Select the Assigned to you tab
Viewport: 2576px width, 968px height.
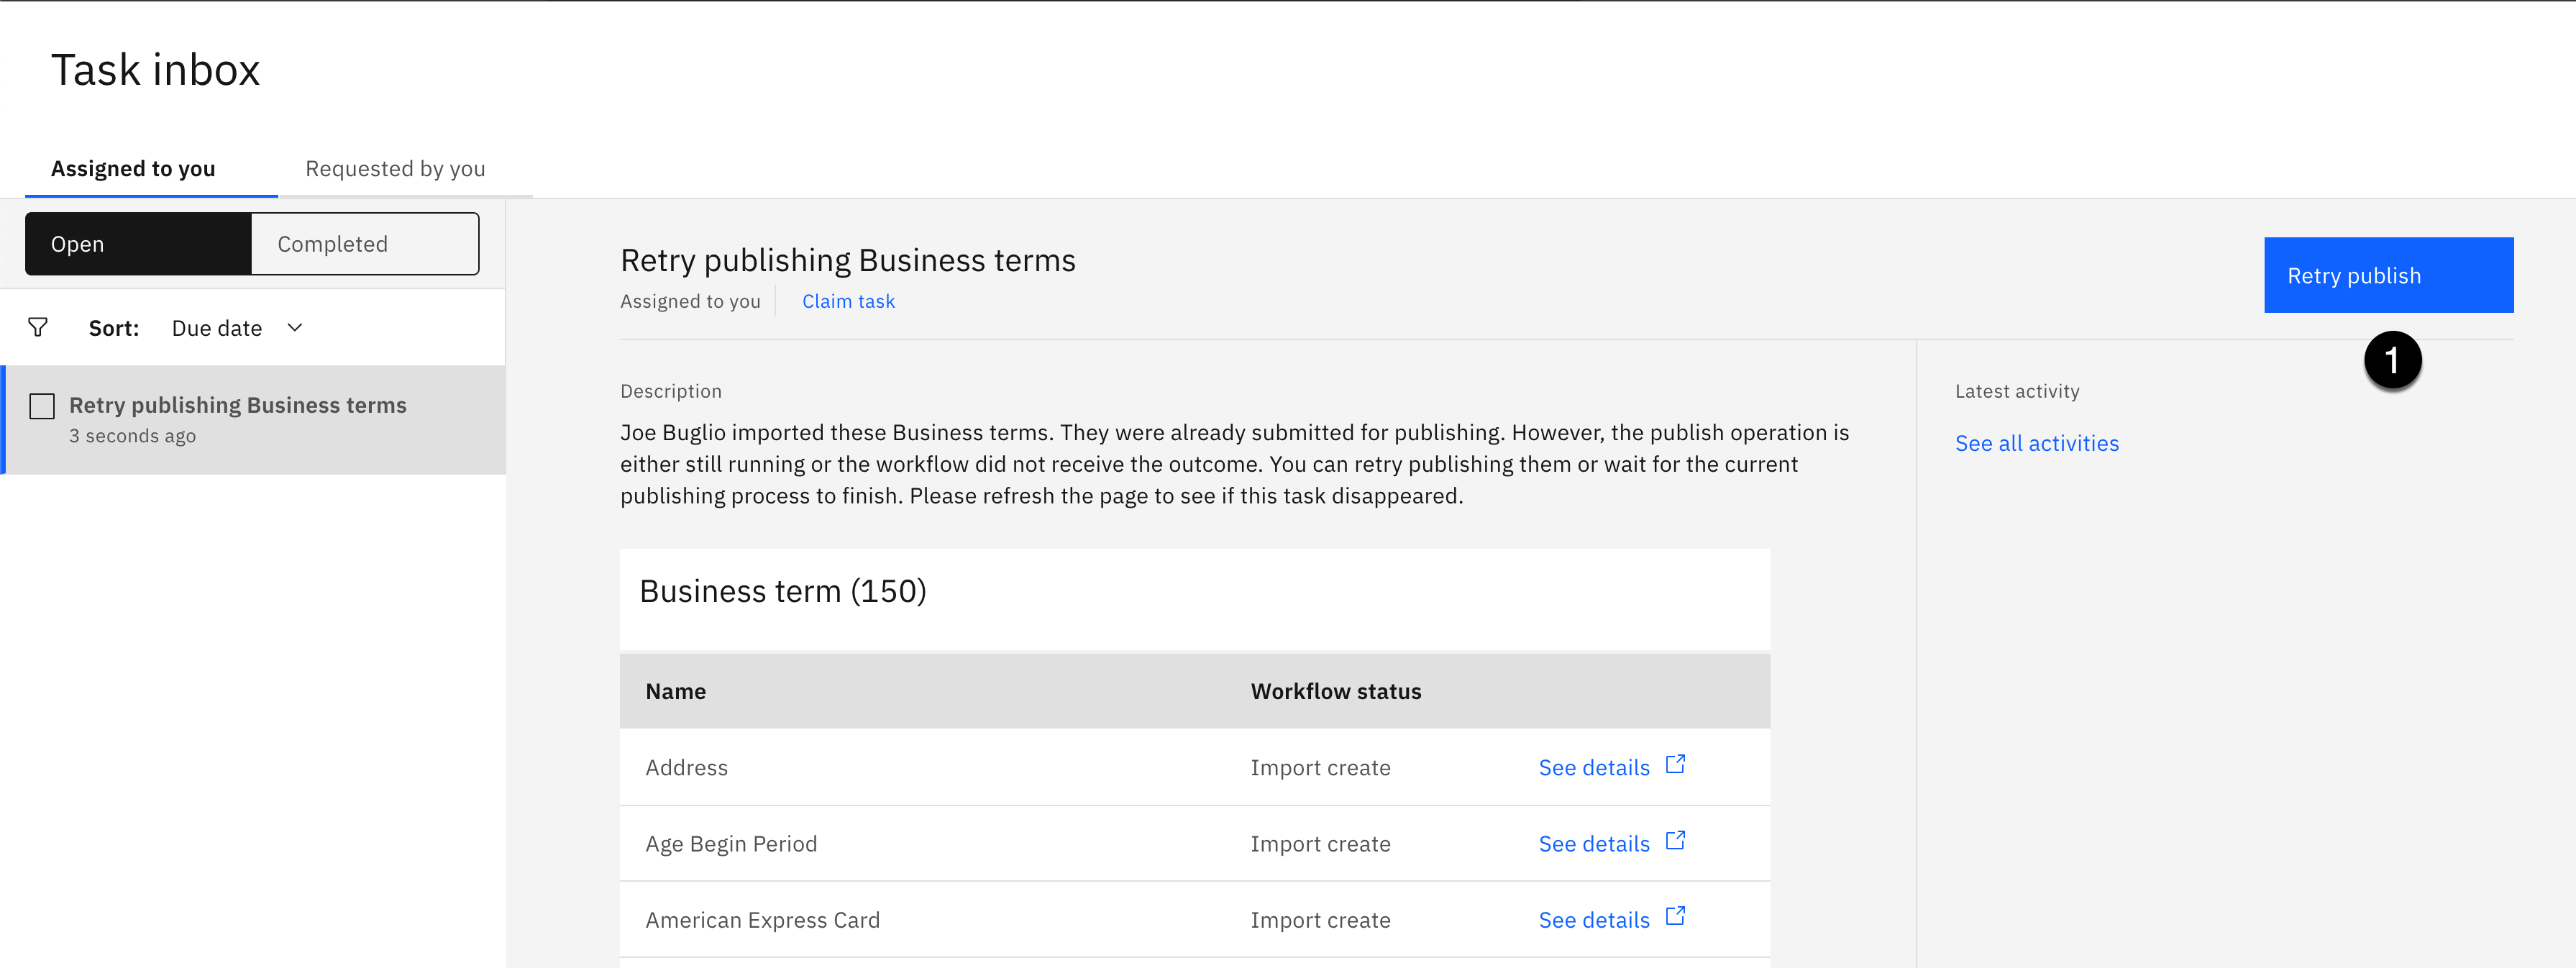(133, 169)
